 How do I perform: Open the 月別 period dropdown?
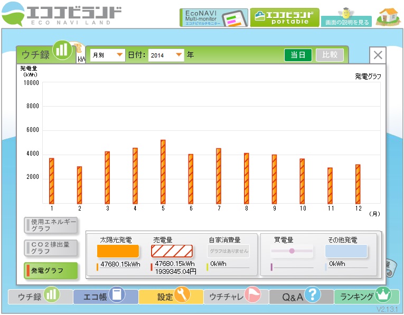107,55
